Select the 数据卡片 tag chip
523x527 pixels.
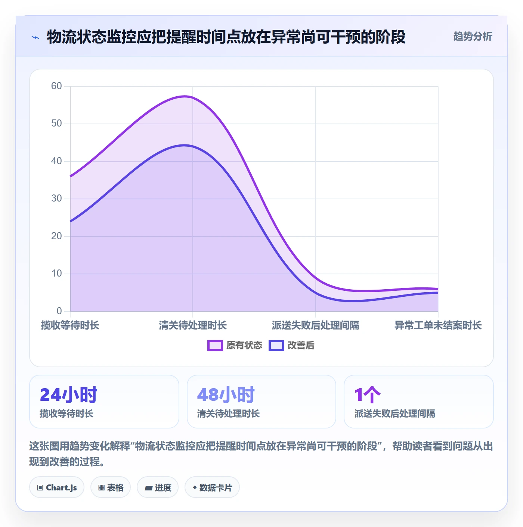(212, 487)
